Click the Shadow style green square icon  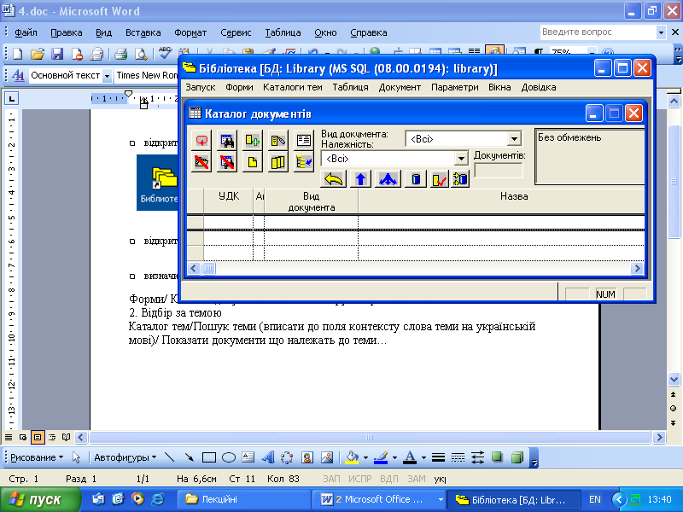click(x=497, y=457)
